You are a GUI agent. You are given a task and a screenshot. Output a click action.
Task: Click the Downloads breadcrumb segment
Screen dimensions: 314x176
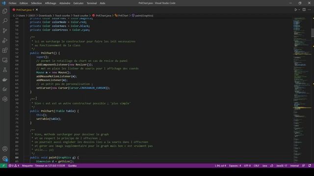pyautogui.click(x=45, y=16)
